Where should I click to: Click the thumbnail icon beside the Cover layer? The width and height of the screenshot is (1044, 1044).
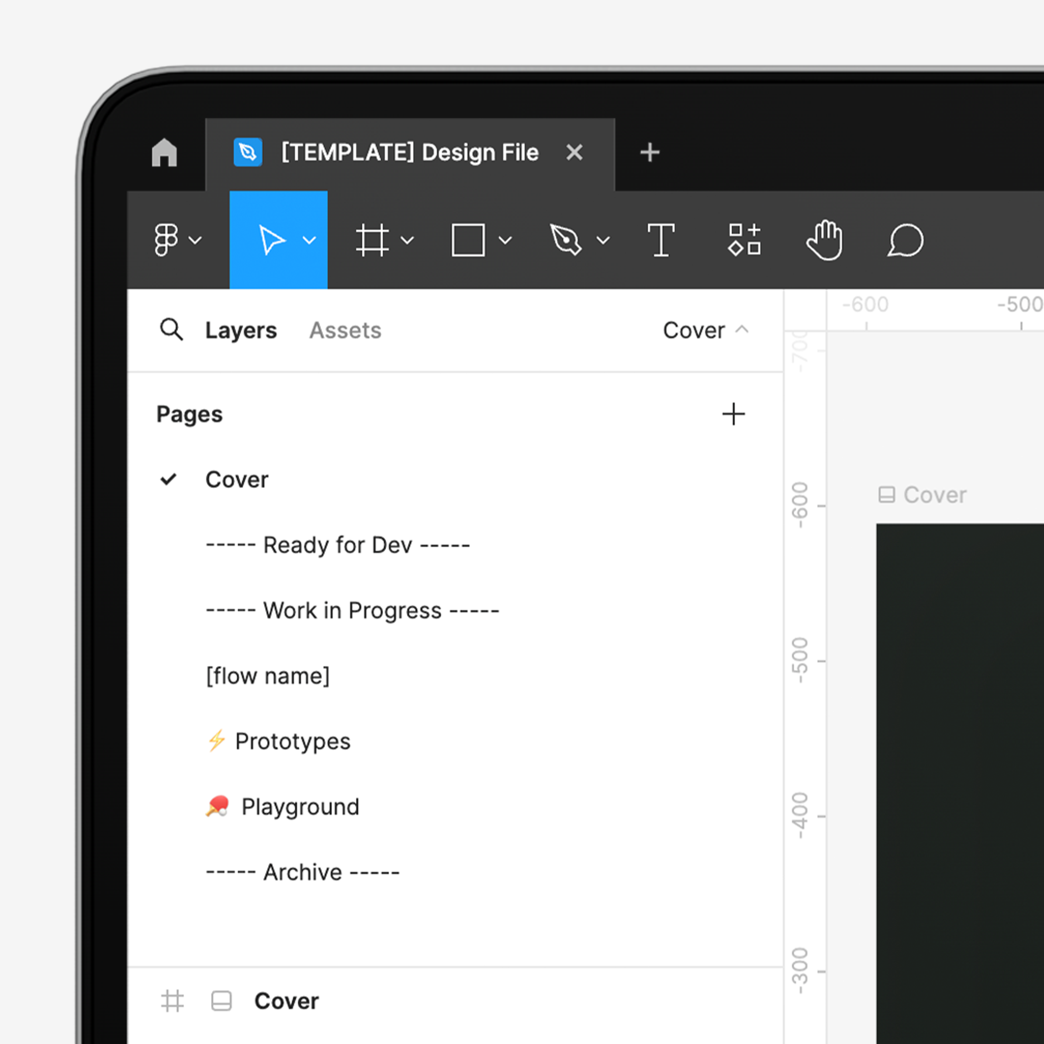tap(221, 1001)
